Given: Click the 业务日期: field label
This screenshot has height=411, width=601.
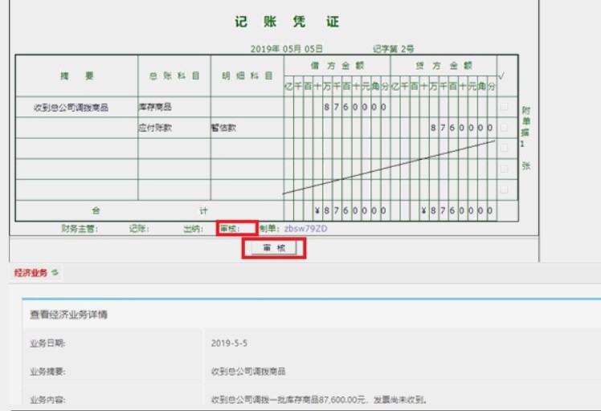Looking at the screenshot, I should 47,344.
